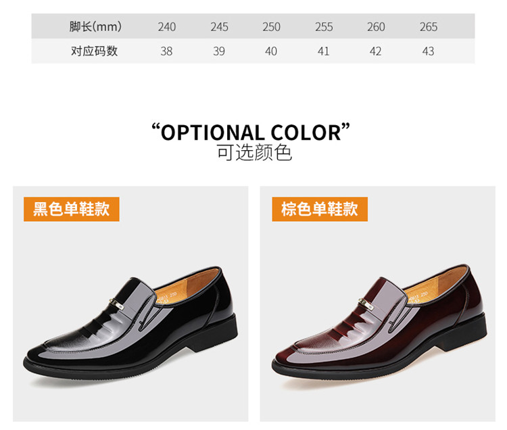Choose shoe size 43
The image size is (507, 430).
click(428, 51)
